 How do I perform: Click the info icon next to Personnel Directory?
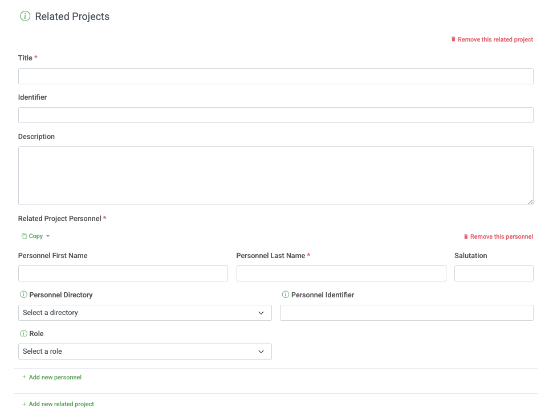(23, 295)
